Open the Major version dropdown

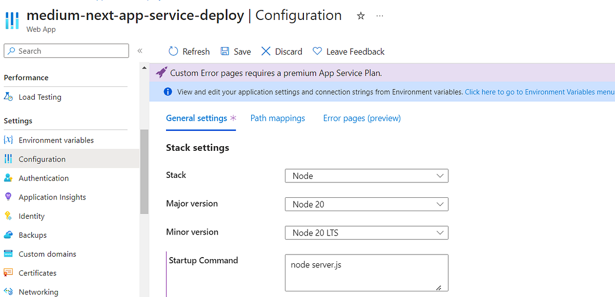(366, 204)
